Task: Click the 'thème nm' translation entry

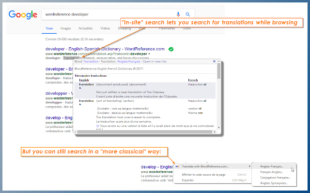Action: pyautogui.click(x=195, y=113)
